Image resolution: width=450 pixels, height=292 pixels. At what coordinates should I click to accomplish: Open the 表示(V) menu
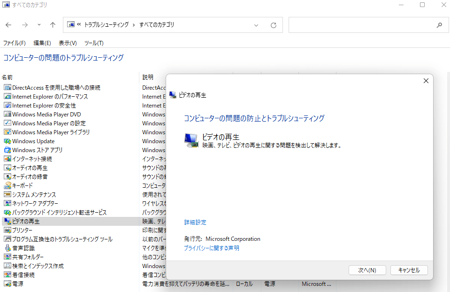coord(67,43)
